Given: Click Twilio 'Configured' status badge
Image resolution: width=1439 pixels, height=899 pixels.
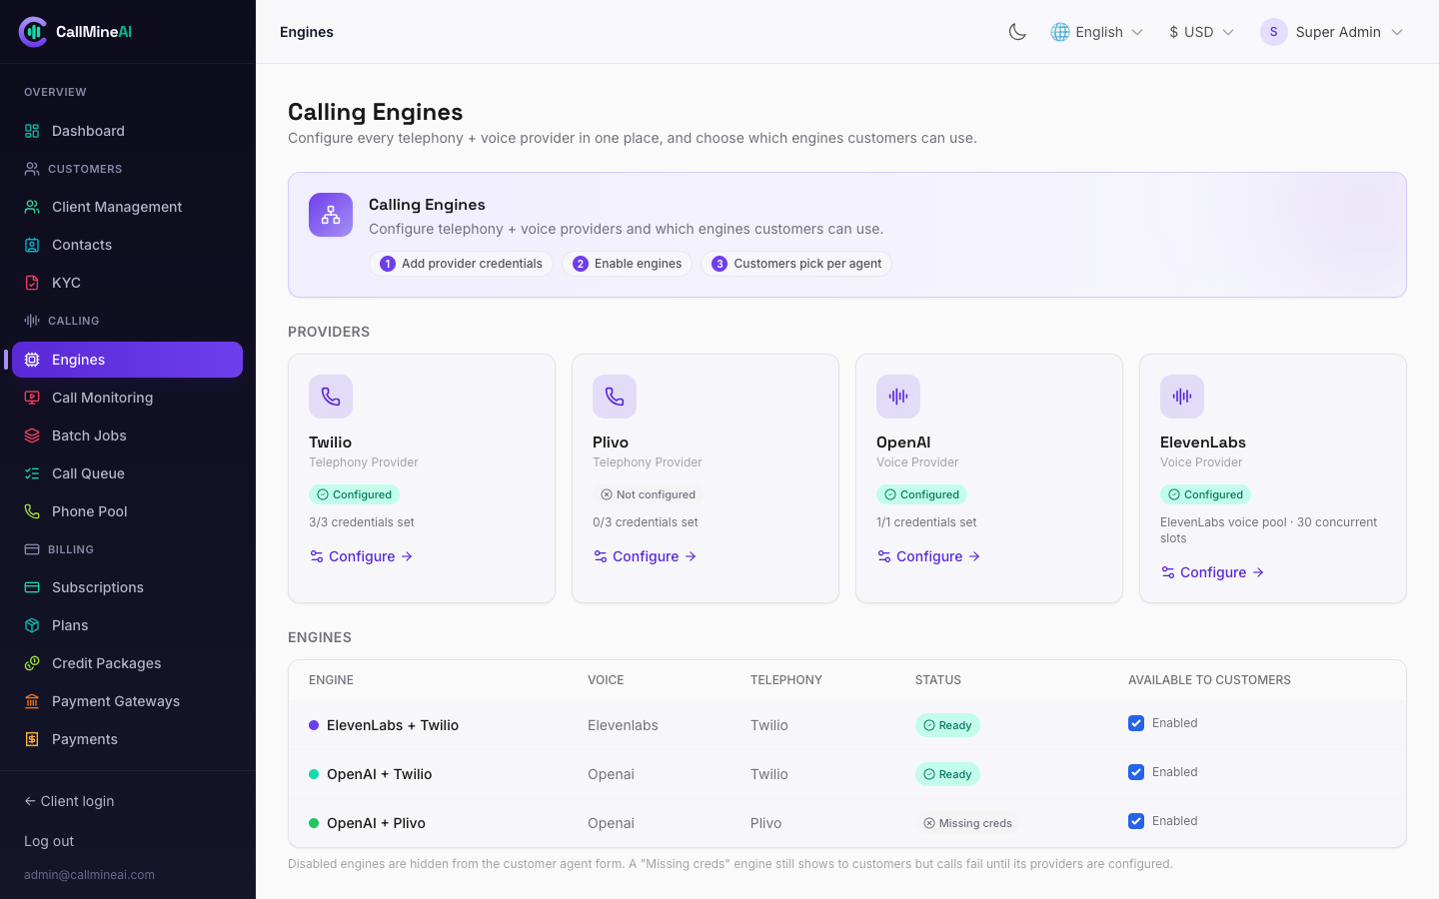Looking at the screenshot, I should point(354,494).
